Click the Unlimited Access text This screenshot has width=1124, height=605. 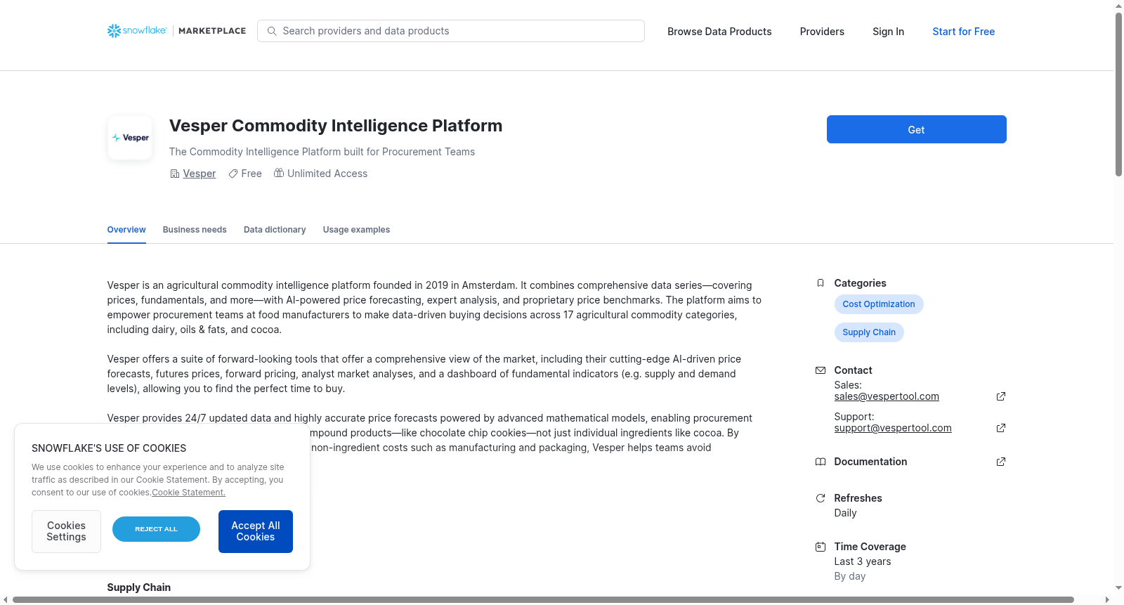click(327, 174)
